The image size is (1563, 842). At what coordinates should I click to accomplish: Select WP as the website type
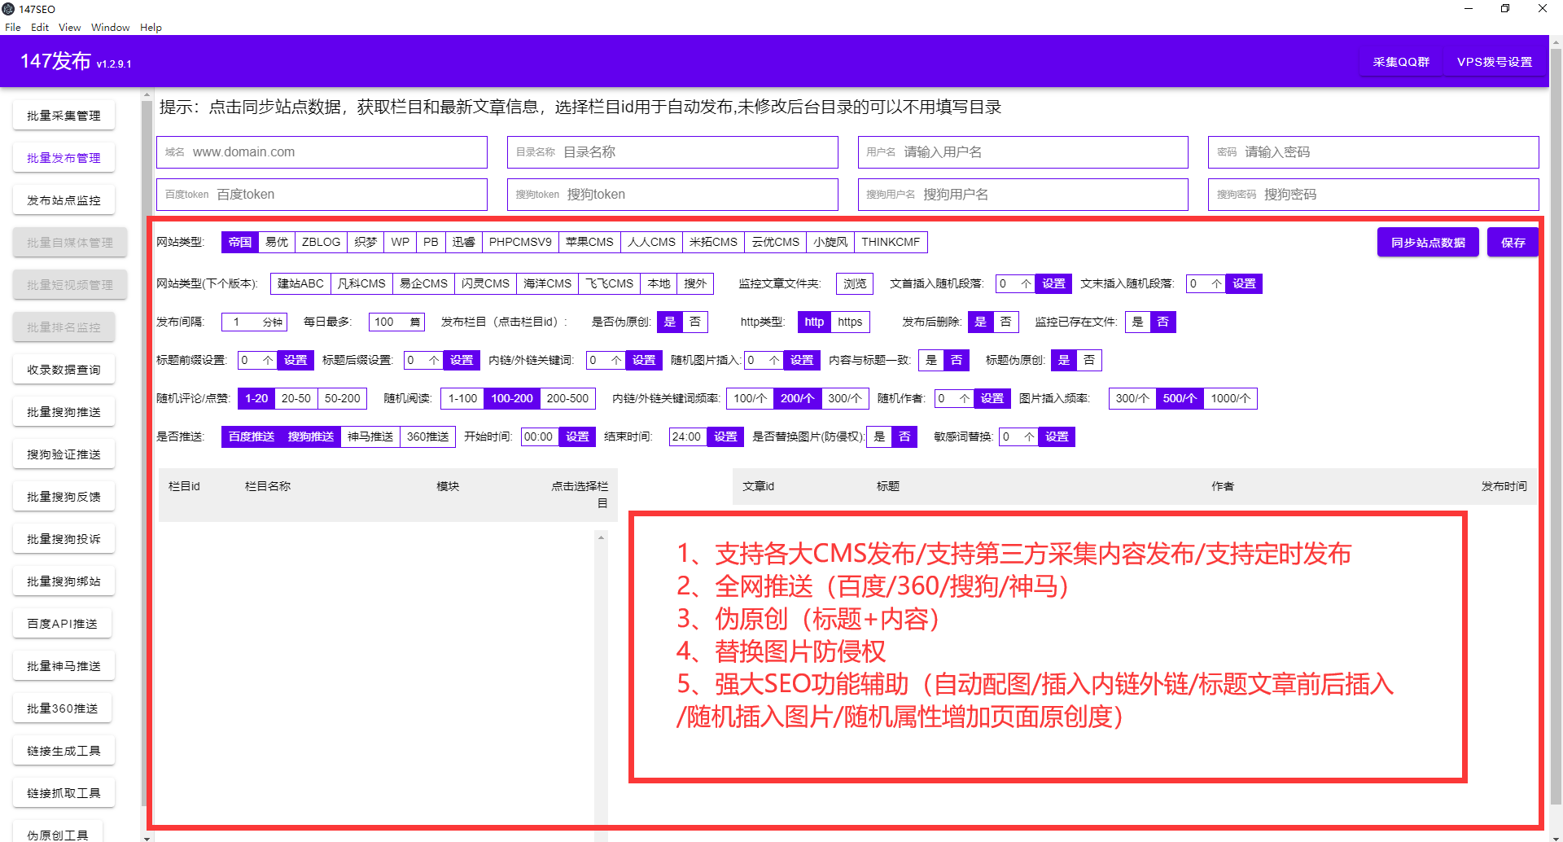[x=400, y=242]
